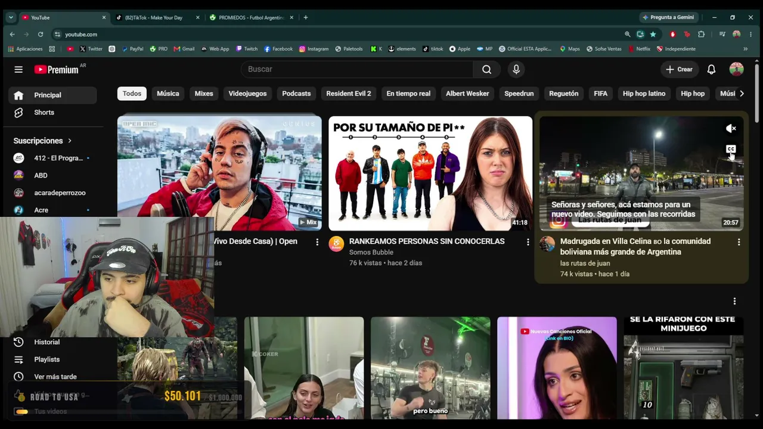View site information icon in address bar
Viewport: 763px width, 429px height.
point(57,35)
